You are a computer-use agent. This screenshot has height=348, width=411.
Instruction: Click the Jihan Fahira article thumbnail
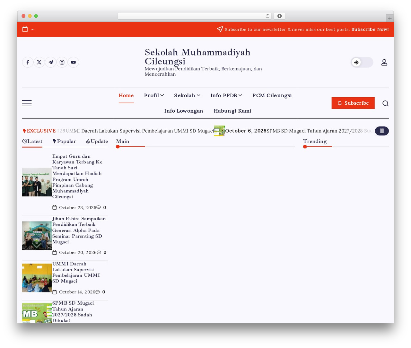[x=37, y=236]
